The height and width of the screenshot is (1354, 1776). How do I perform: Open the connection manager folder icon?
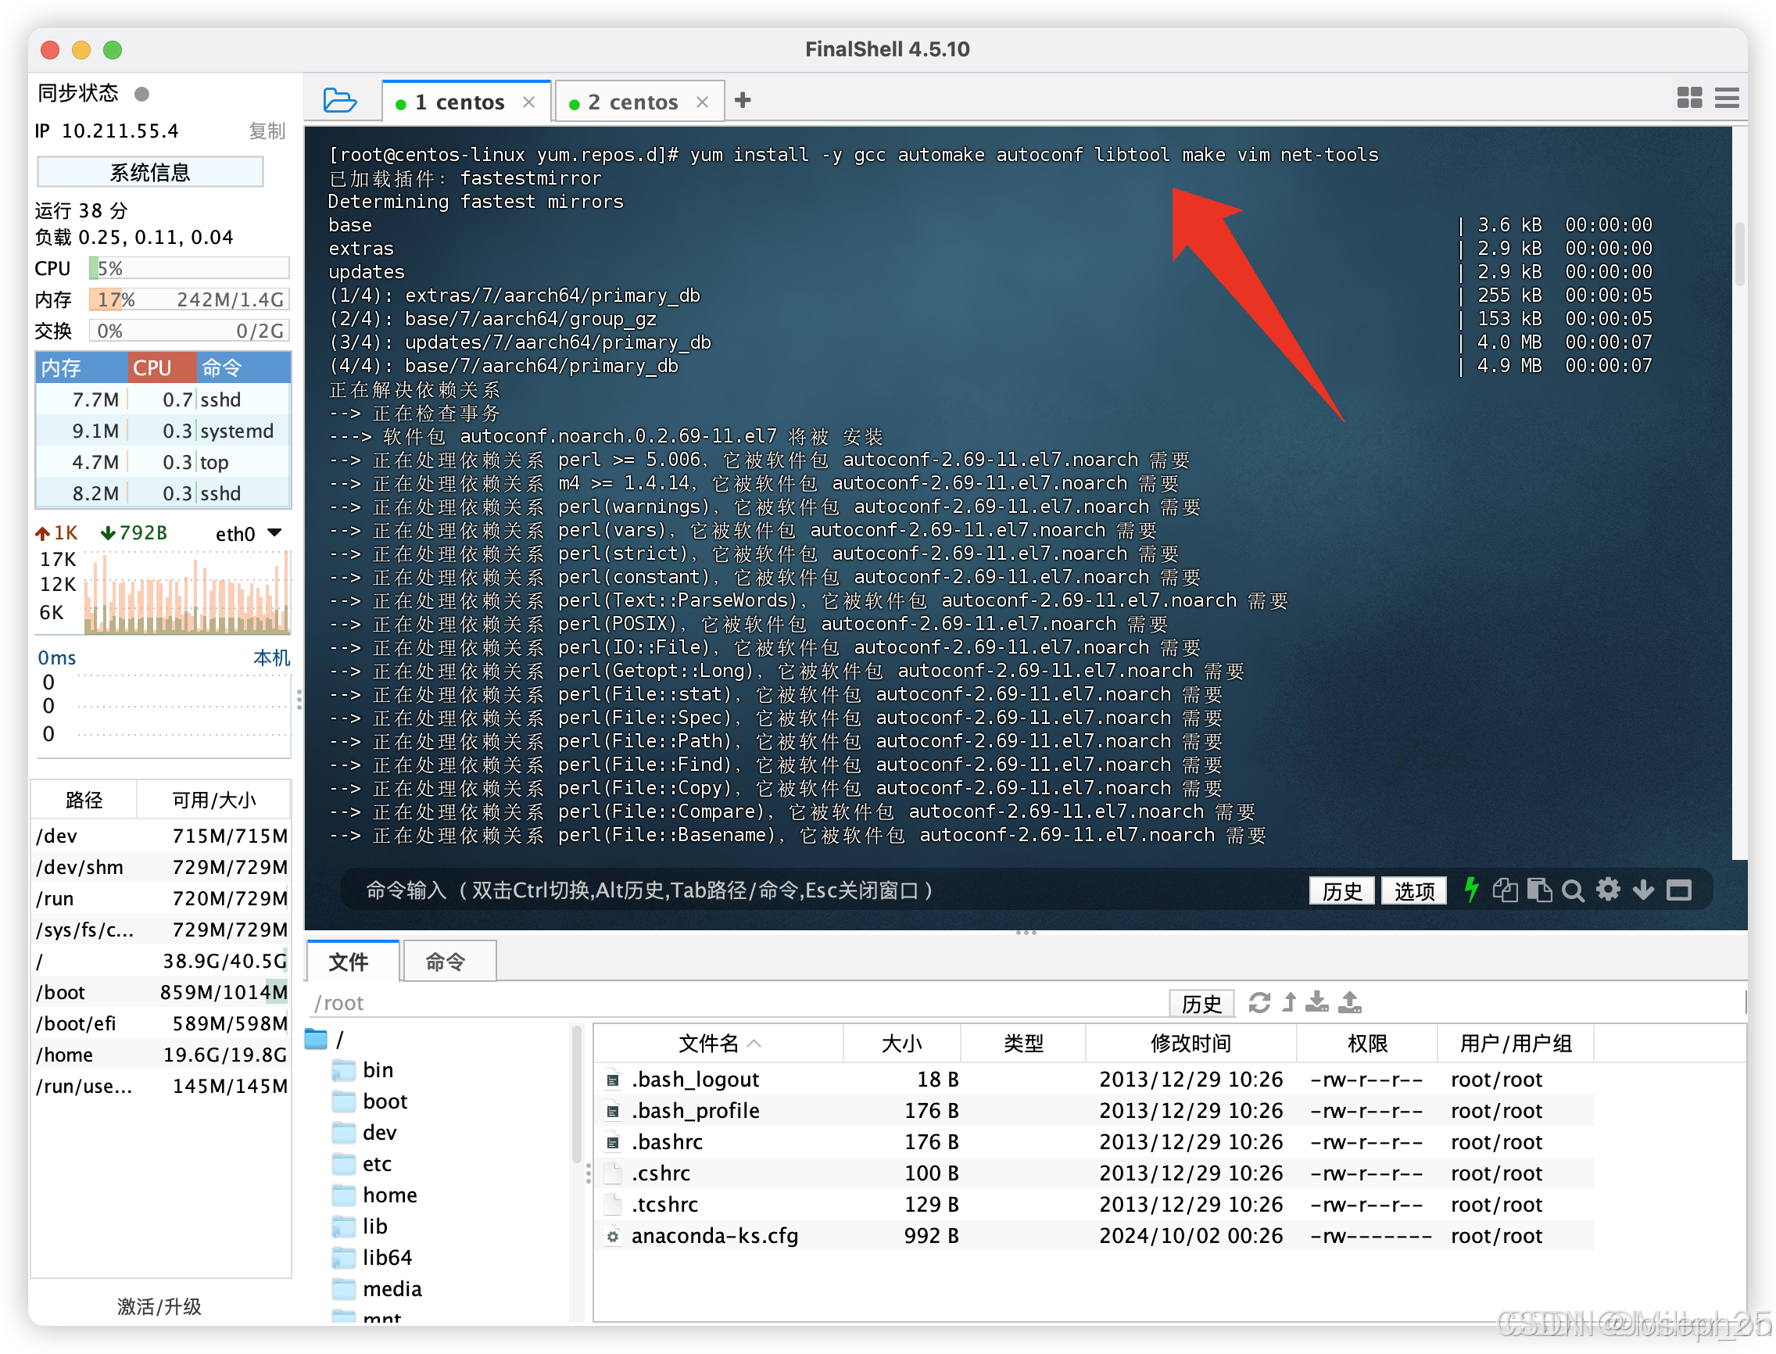(x=339, y=101)
